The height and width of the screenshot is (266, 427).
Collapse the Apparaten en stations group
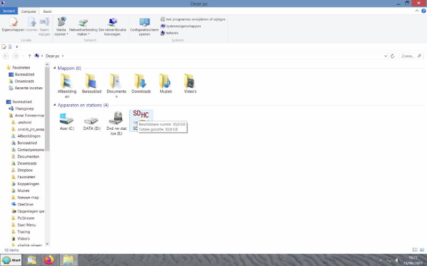[x=54, y=105]
